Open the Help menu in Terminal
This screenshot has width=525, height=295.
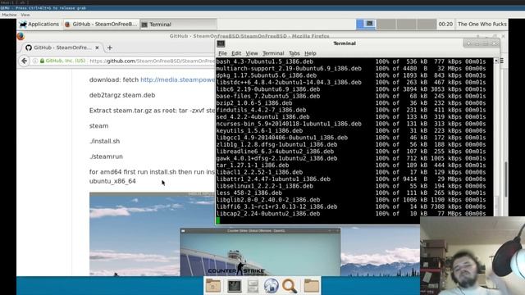[x=310, y=53]
